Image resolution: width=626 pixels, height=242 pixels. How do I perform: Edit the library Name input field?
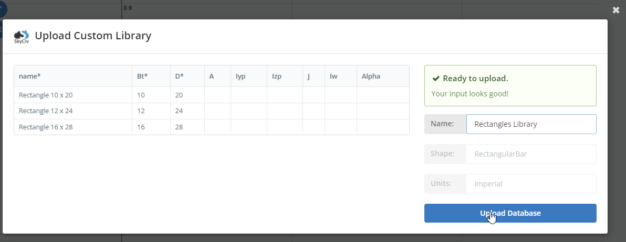531,124
